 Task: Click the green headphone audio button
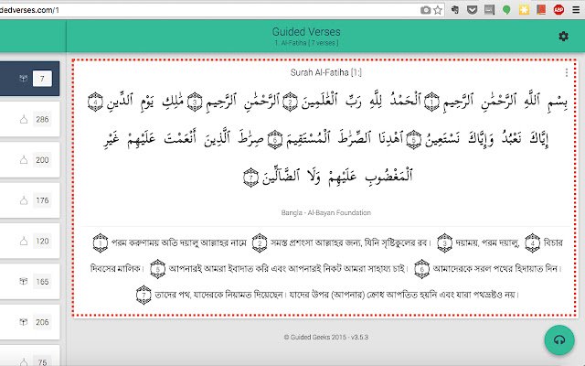click(559, 339)
